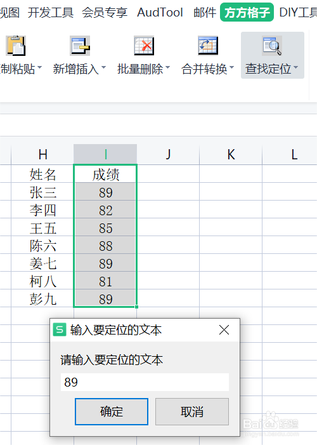This screenshot has height=445, width=317.
Task: Click the 成绩 header cell
Action: 105,174
